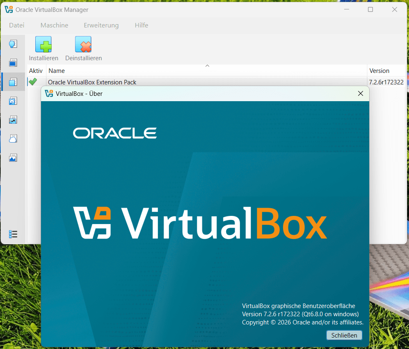Toggle sidebar labels via bottom list icon
Screen dimensions: 409x349
click(x=13, y=234)
